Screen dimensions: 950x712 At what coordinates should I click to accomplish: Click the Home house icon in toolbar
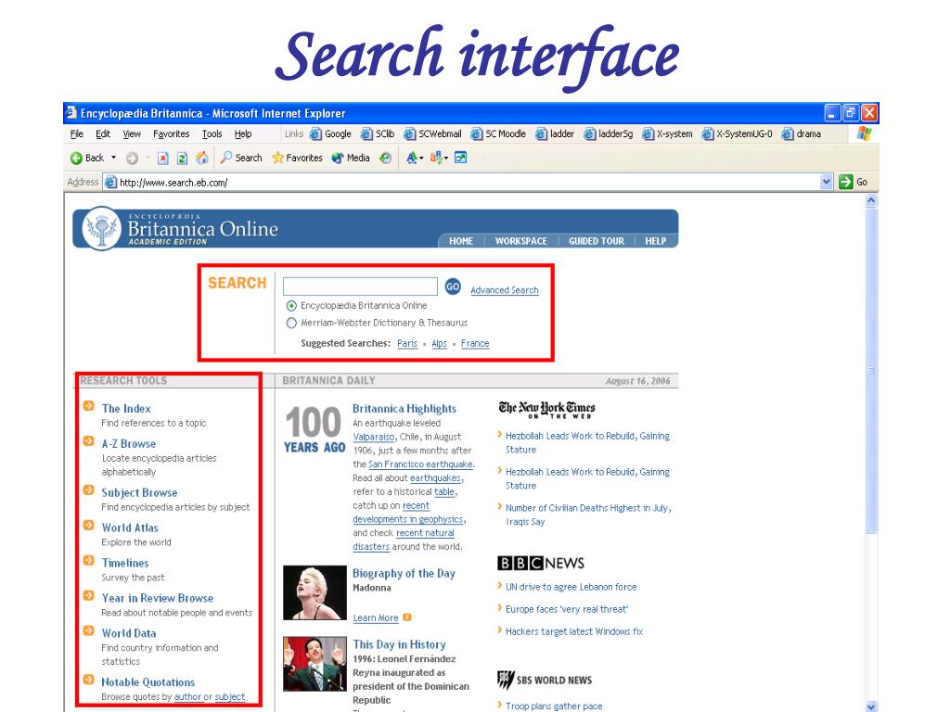tap(202, 158)
